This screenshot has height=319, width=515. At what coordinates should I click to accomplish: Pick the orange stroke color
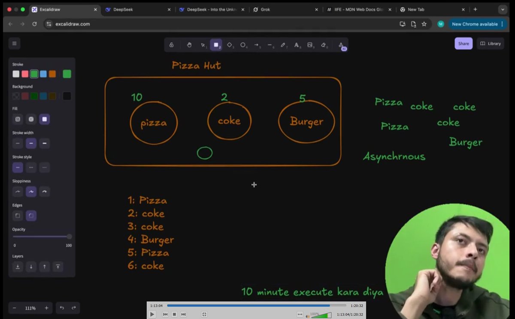pyautogui.click(x=52, y=74)
